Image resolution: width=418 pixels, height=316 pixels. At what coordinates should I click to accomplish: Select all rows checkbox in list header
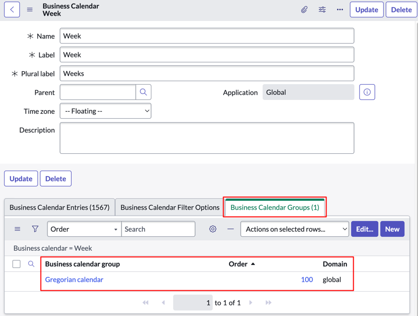16,264
